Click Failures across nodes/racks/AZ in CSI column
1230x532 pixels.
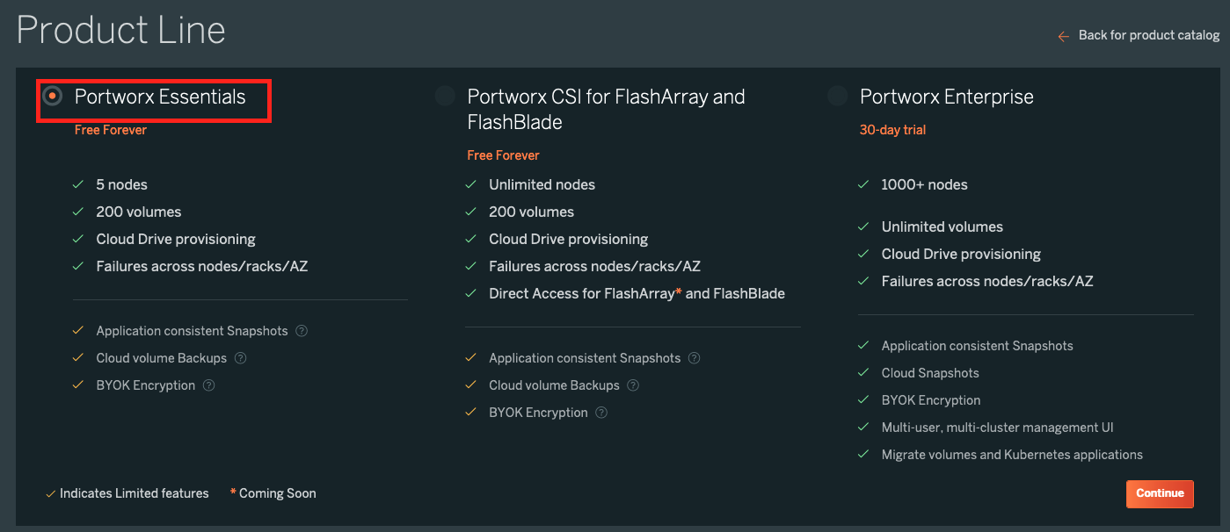click(594, 266)
